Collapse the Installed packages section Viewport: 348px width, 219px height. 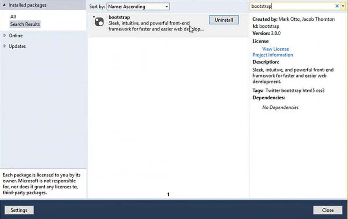click(4, 5)
